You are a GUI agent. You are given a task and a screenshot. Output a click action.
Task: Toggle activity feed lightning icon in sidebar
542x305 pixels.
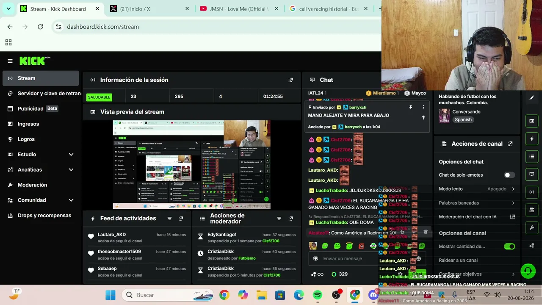[532, 139]
